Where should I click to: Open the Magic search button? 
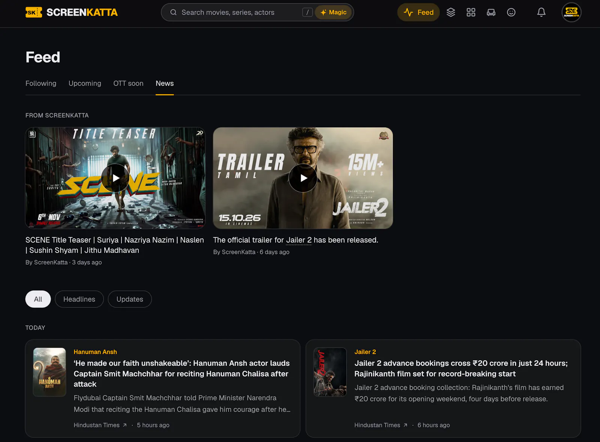333,12
